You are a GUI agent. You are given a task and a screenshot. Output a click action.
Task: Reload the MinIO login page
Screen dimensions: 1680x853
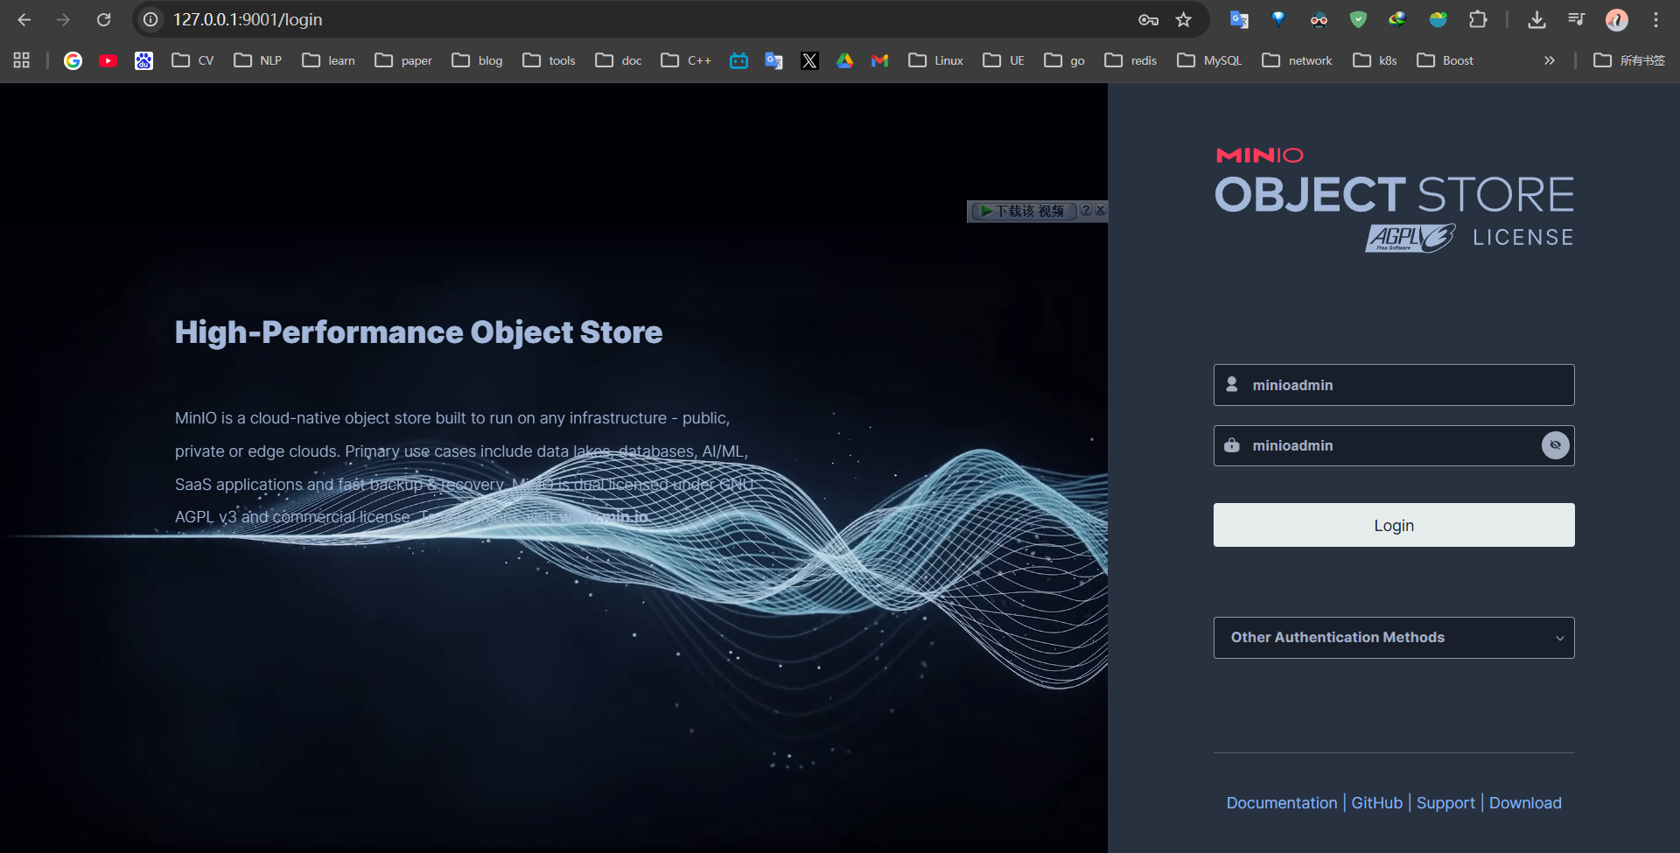(x=103, y=19)
